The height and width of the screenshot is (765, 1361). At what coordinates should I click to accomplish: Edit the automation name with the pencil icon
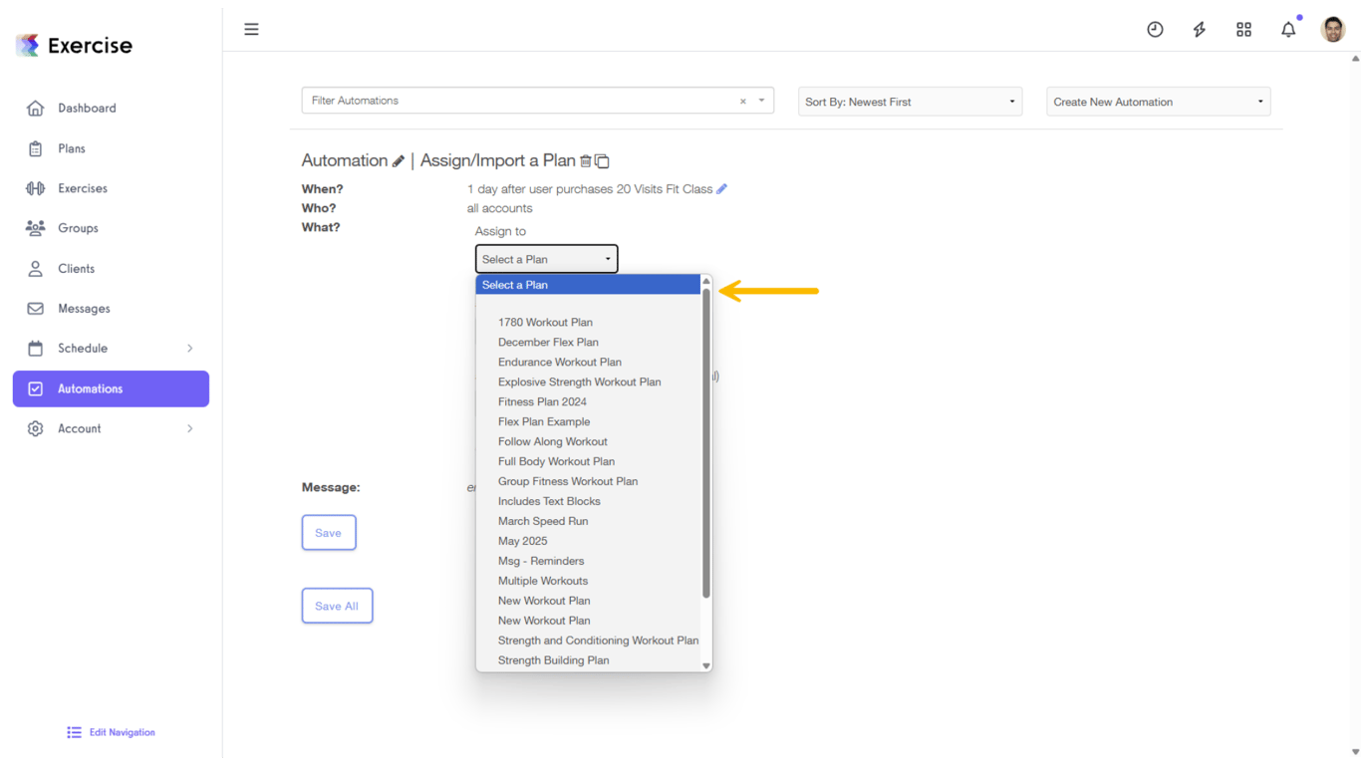(x=399, y=159)
